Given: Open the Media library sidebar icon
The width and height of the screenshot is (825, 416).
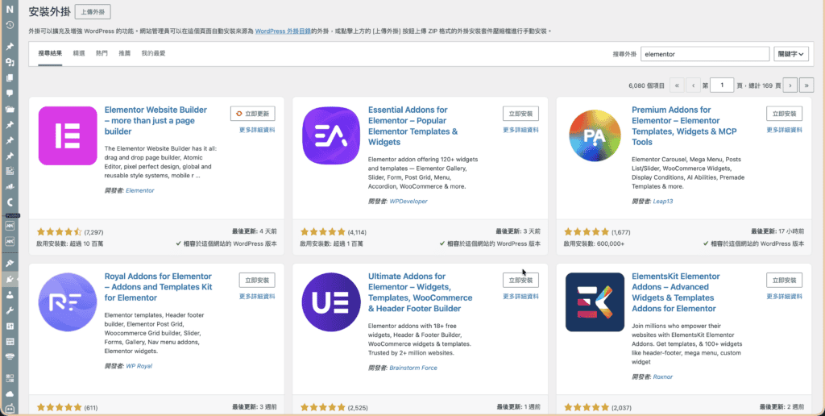Looking at the screenshot, I should (10, 62).
